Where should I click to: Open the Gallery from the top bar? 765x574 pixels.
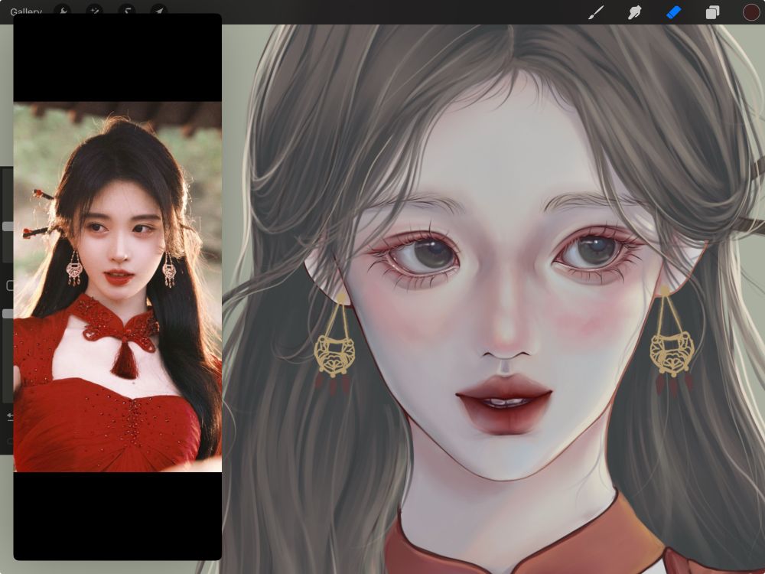click(26, 11)
